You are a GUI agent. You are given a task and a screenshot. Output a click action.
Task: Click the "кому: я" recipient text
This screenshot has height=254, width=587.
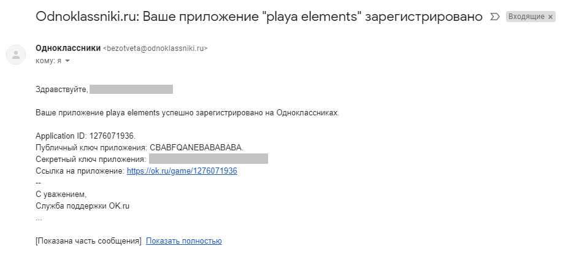coord(48,61)
